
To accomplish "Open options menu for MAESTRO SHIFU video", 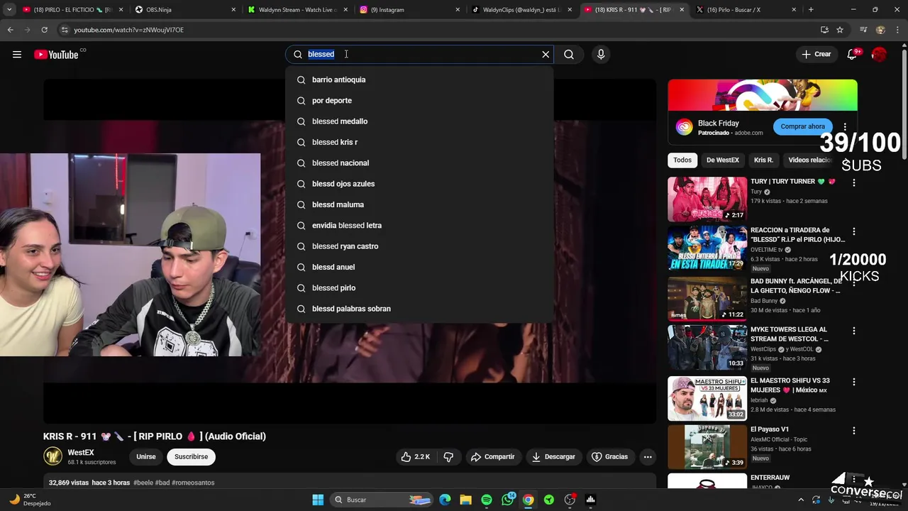I will [x=854, y=383].
